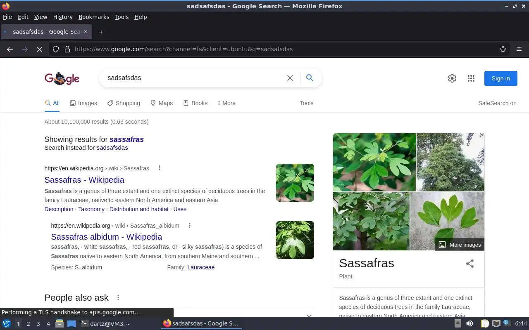Open options for Sassafras Wikipedia result
This screenshot has height=330, width=529.
159,168
